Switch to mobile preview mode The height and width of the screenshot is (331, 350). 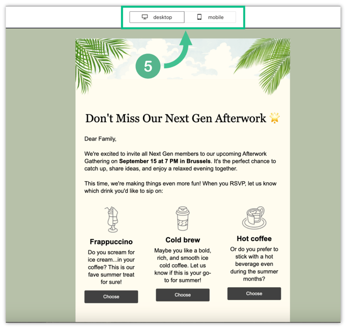pyautogui.click(x=210, y=17)
